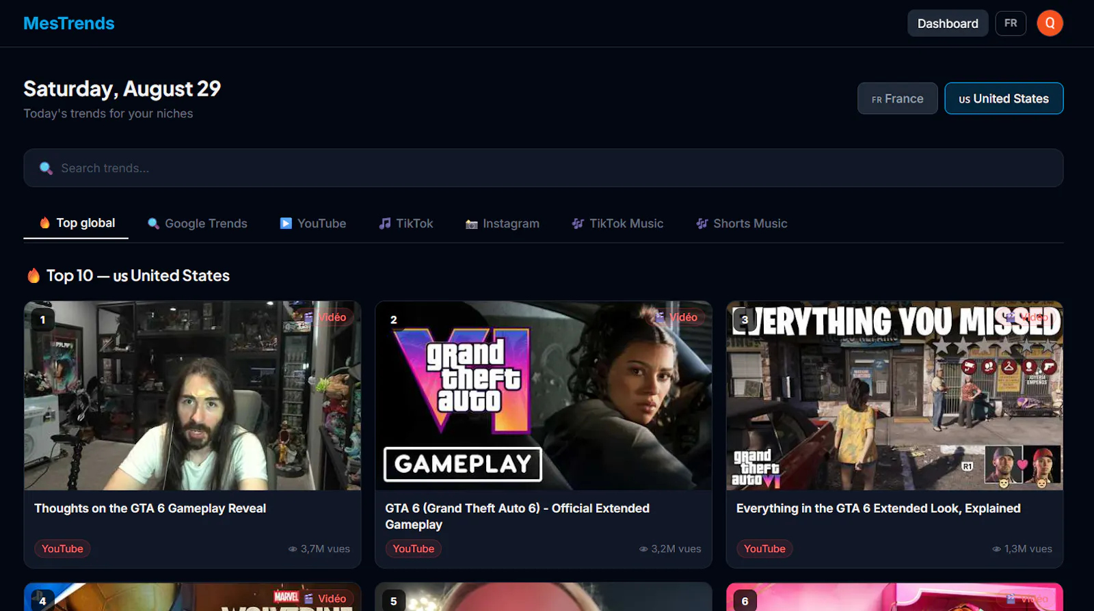Click the Vidéo badge on the rank 2 card

[x=677, y=317]
